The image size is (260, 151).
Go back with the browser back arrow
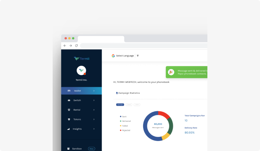click(65, 46)
